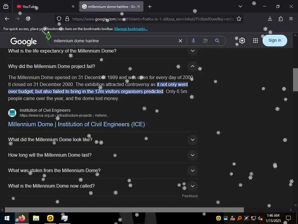Clear the search query text
Screen dimensions: 298x224
point(180,41)
